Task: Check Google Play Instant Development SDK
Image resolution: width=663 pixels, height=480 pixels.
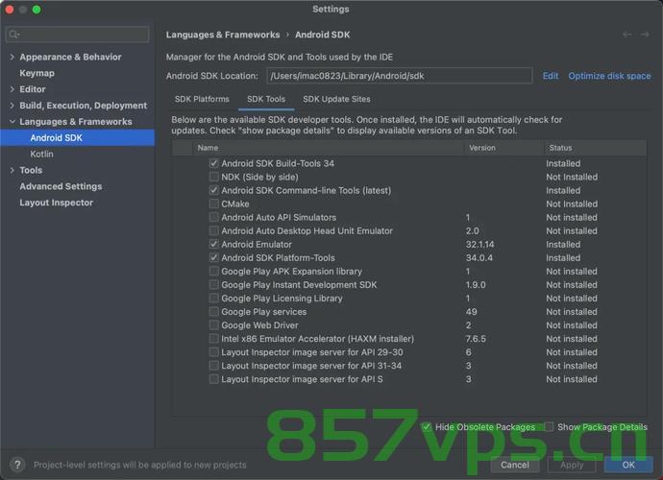Action: pyautogui.click(x=214, y=285)
